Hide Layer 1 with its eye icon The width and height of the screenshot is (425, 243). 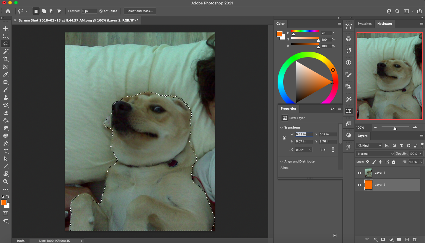tap(359, 173)
